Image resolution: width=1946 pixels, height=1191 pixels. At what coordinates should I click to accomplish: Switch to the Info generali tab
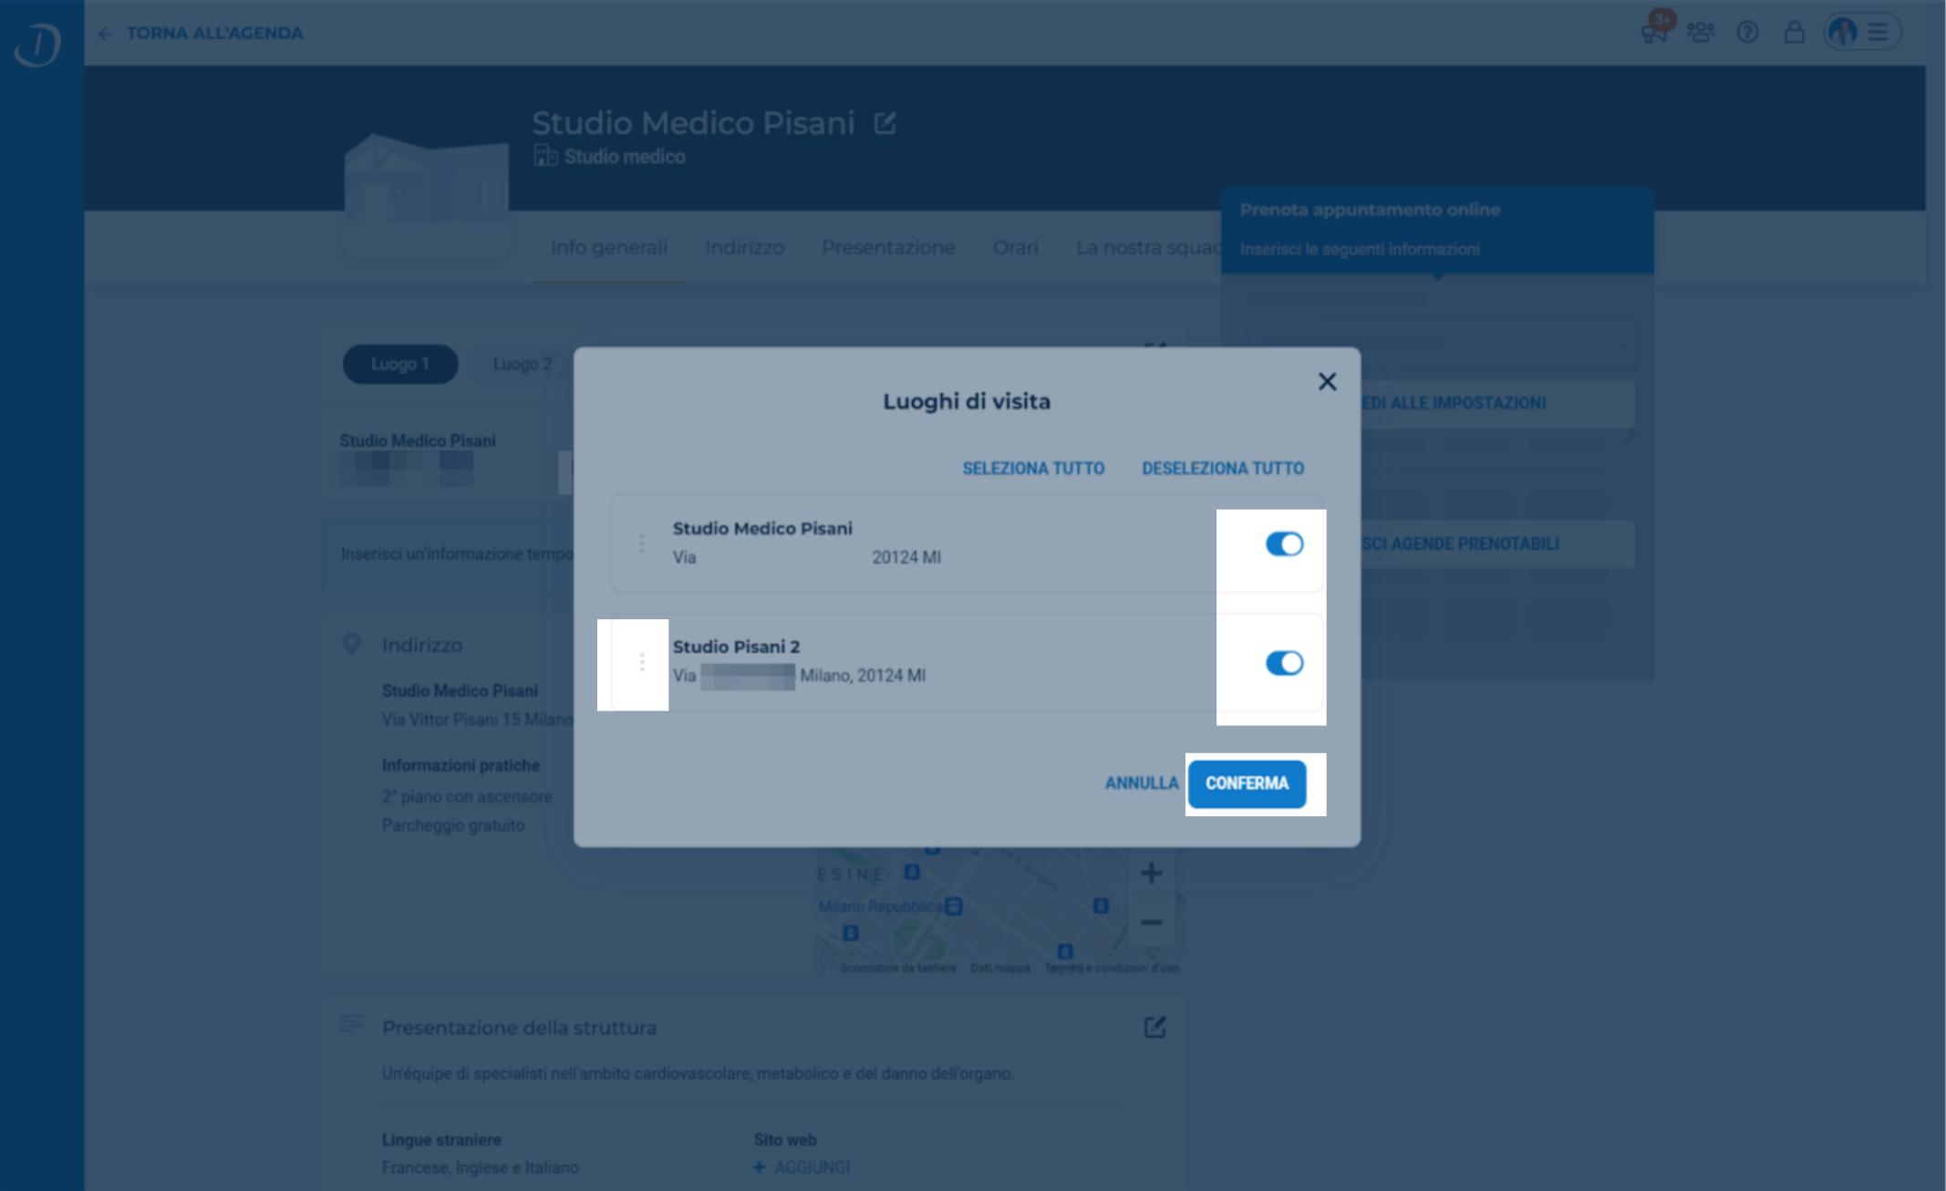(x=608, y=247)
